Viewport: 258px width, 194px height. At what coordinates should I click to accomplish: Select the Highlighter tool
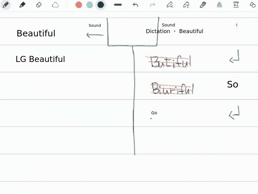[x=22, y=5]
